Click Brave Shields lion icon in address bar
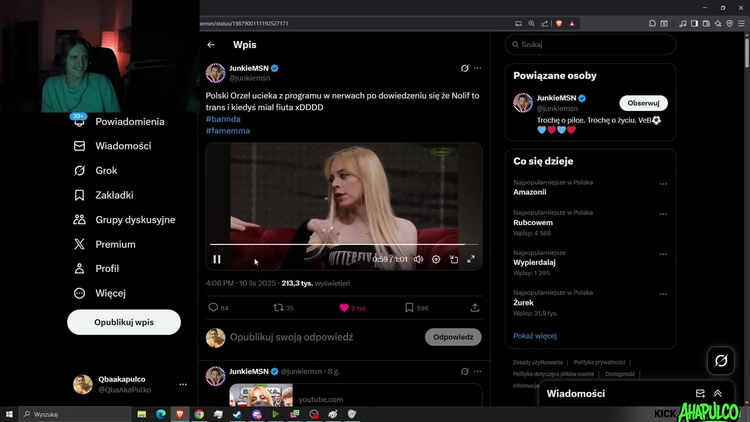Image resolution: width=750 pixels, height=422 pixels. (x=559, y=23)
